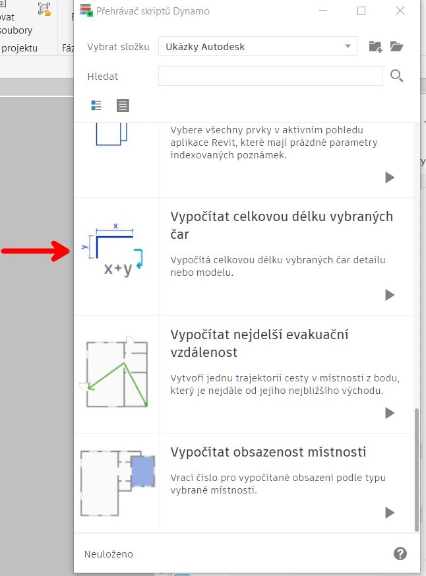Image resolution: width=426 pixels, height=576 pixels.
Task: Click the room occupancy thumbnail
Action: (x=117, y=483)
